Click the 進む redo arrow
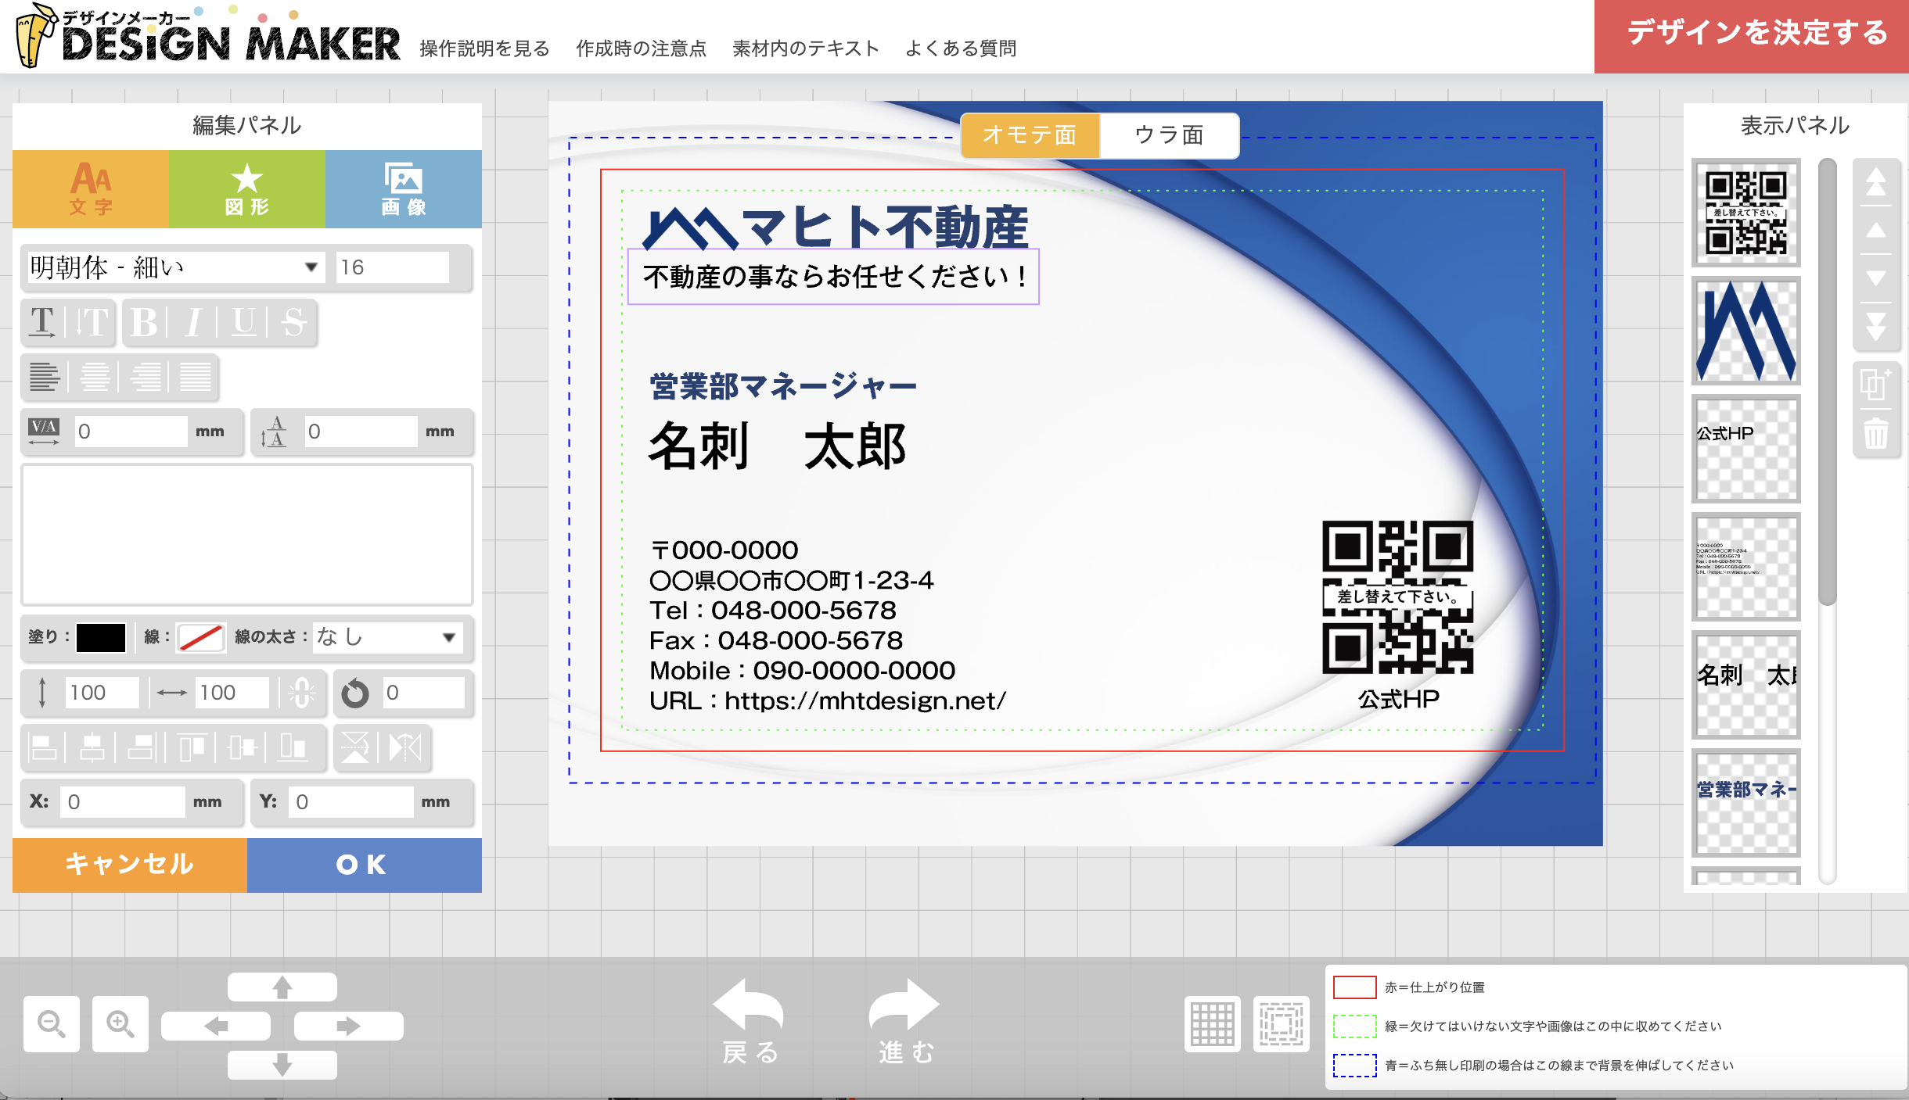Screen dimensions: 1909x1100 point(905,1021)
